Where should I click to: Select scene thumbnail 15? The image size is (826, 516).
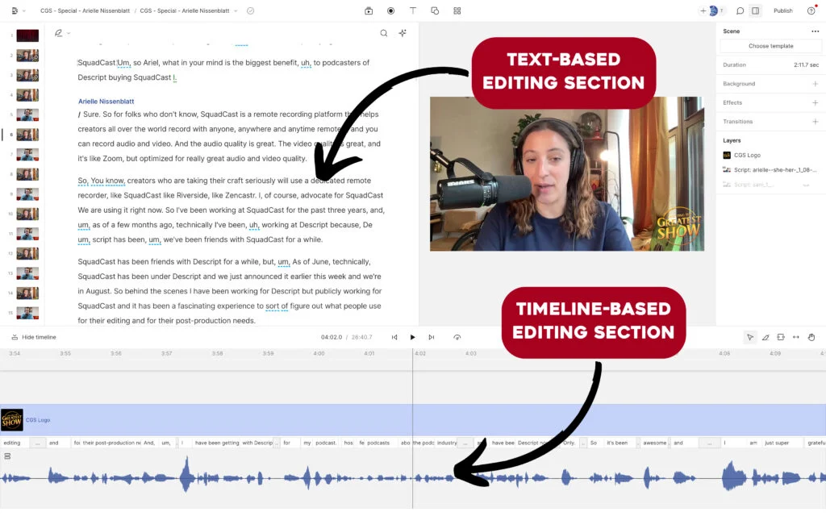27,313
